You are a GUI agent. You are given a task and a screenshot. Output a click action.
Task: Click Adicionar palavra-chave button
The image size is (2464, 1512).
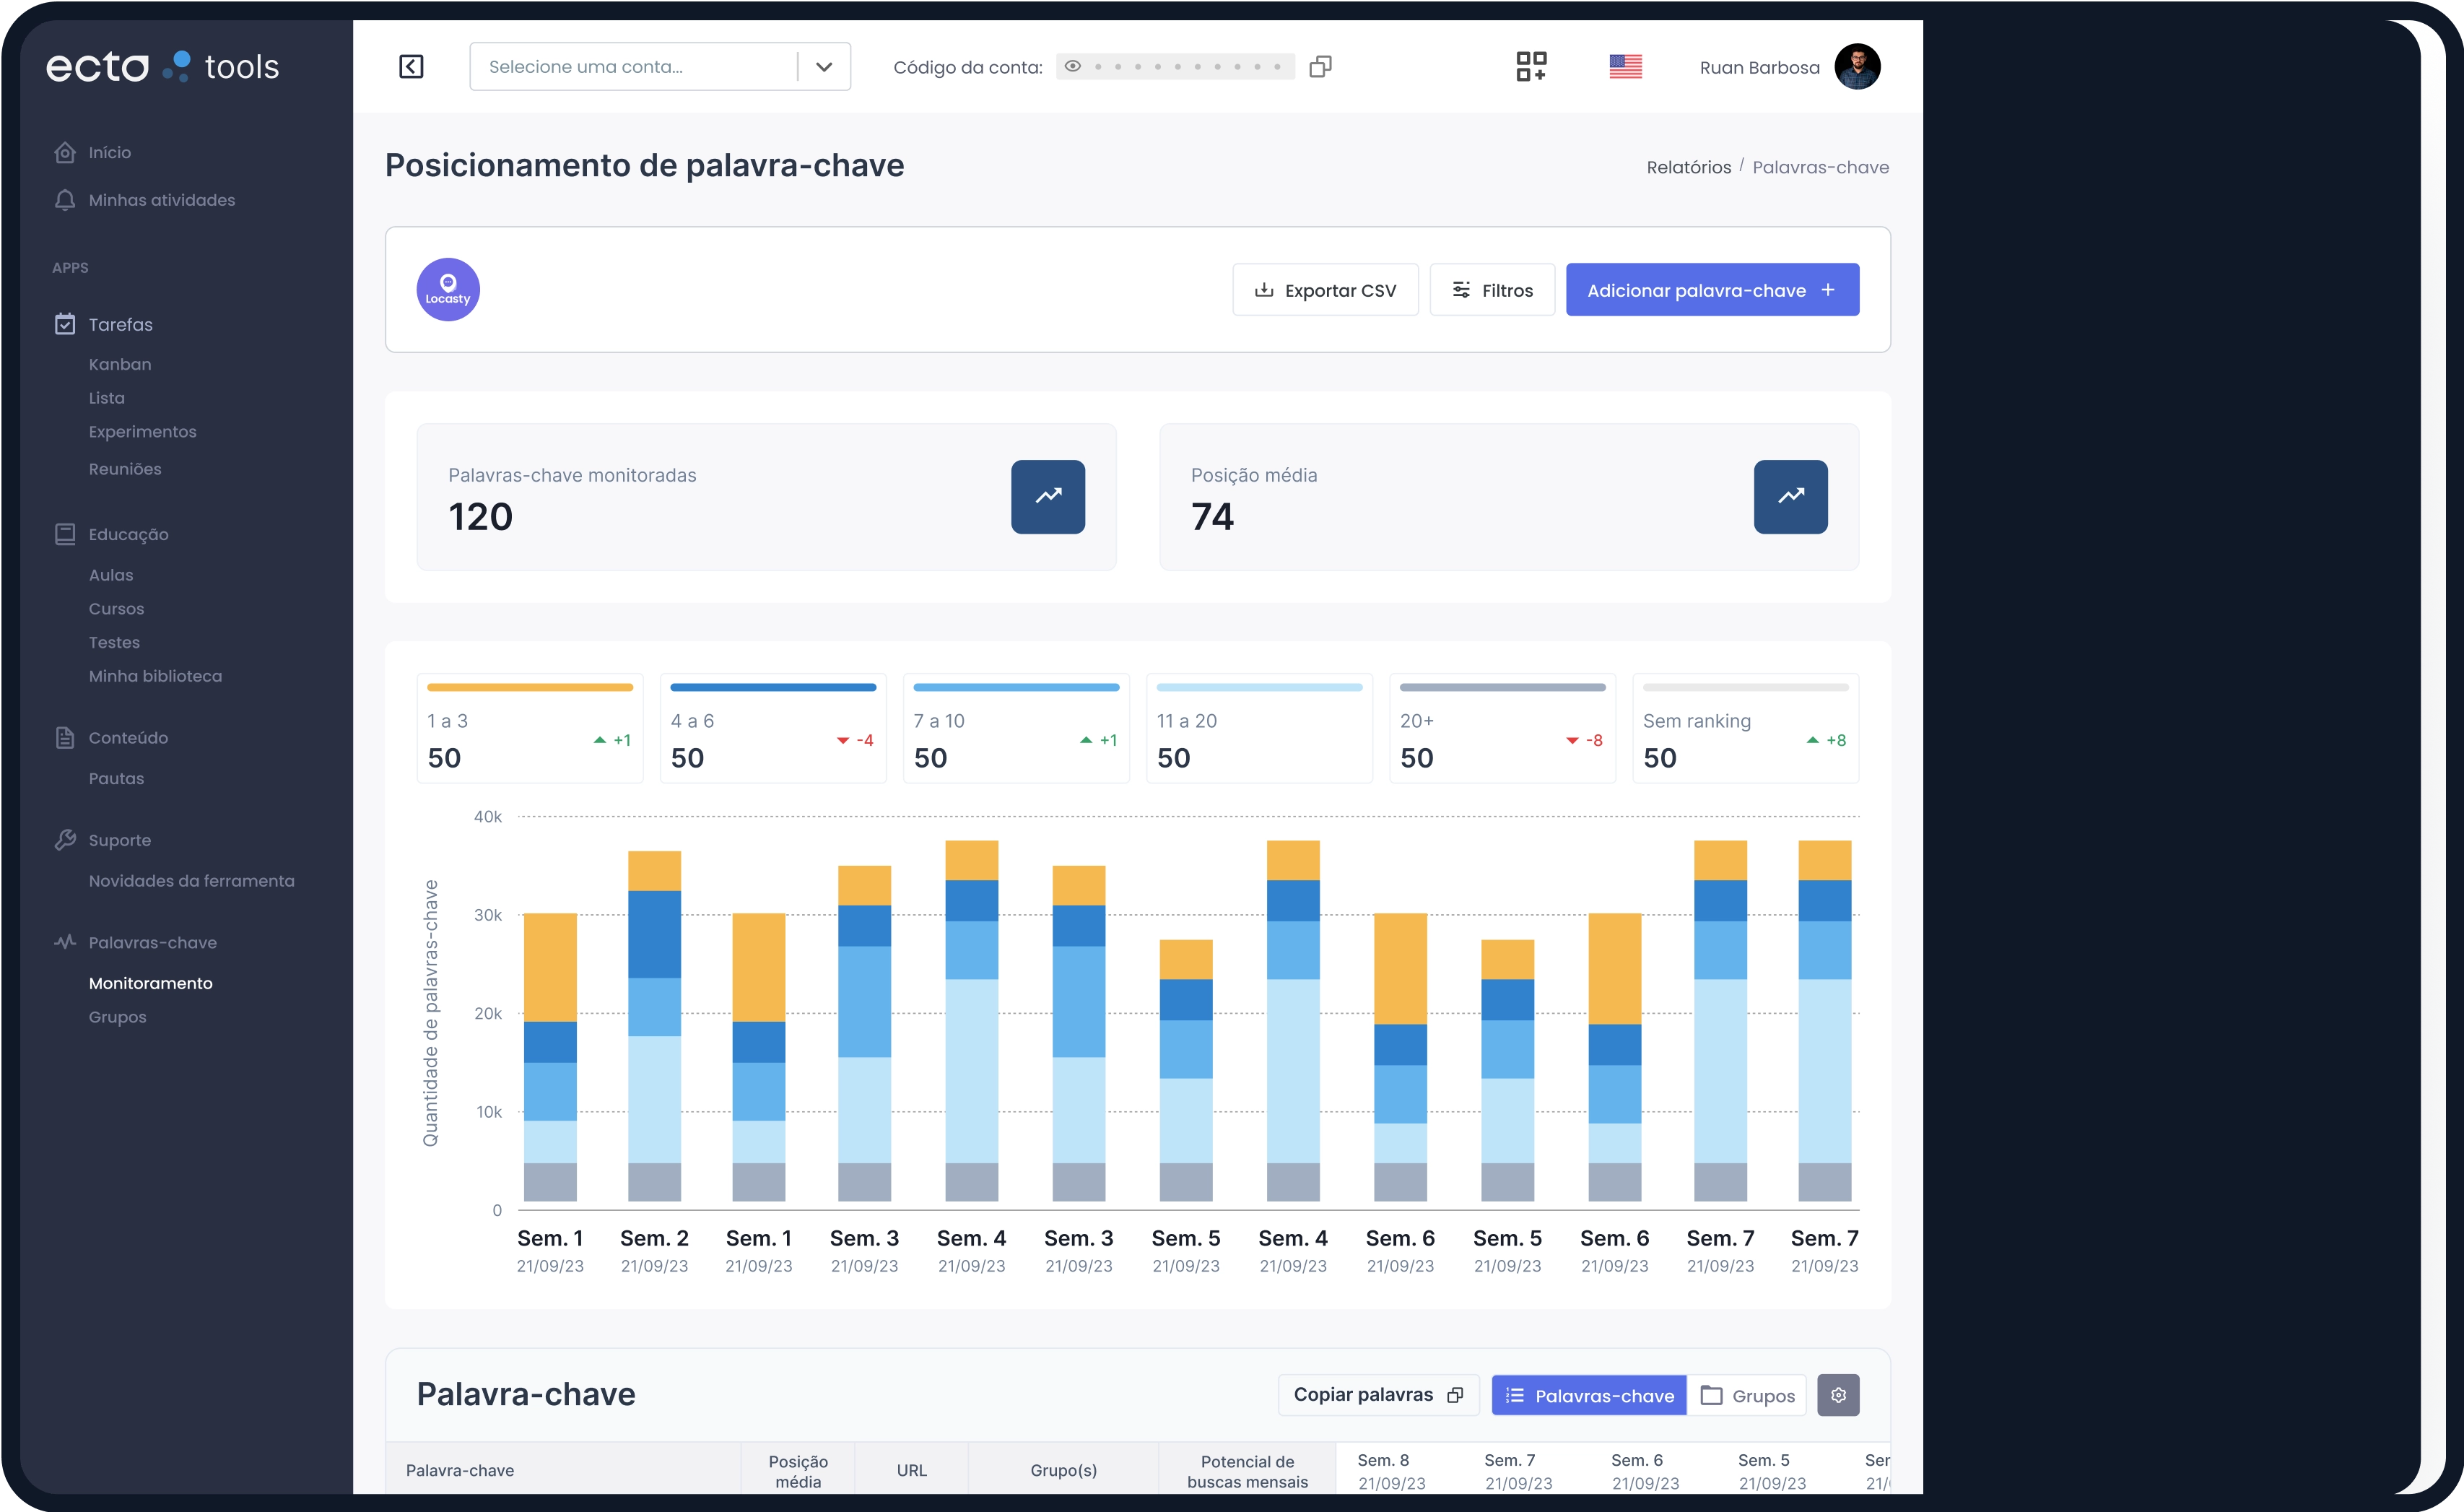[1712, 290]
